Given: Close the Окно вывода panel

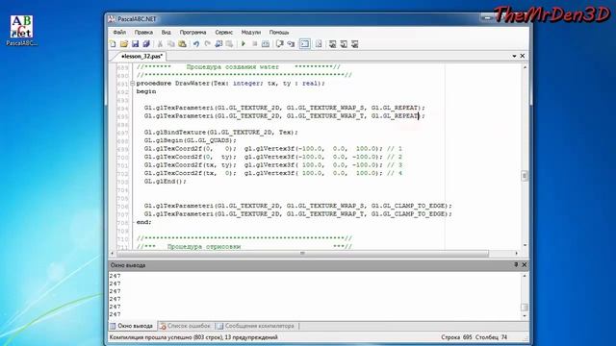Looking at the screenshot, I should click(x=524, y=265).
